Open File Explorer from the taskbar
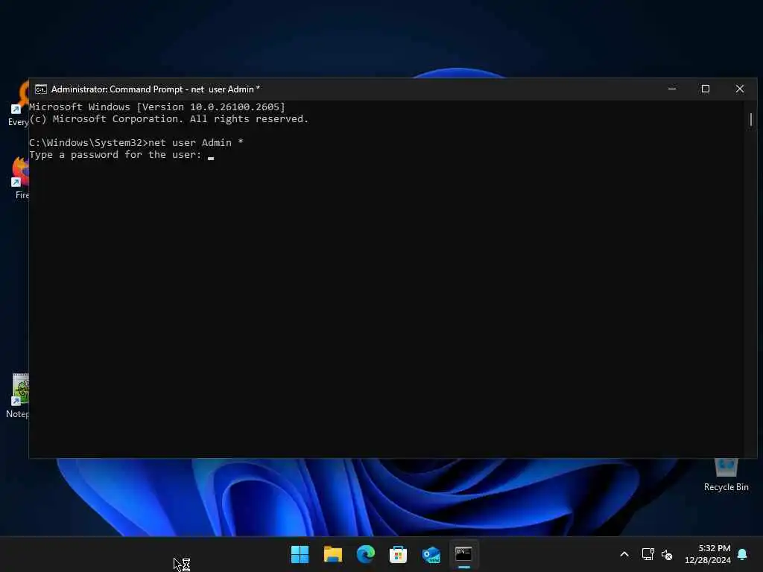 point(333,554)
